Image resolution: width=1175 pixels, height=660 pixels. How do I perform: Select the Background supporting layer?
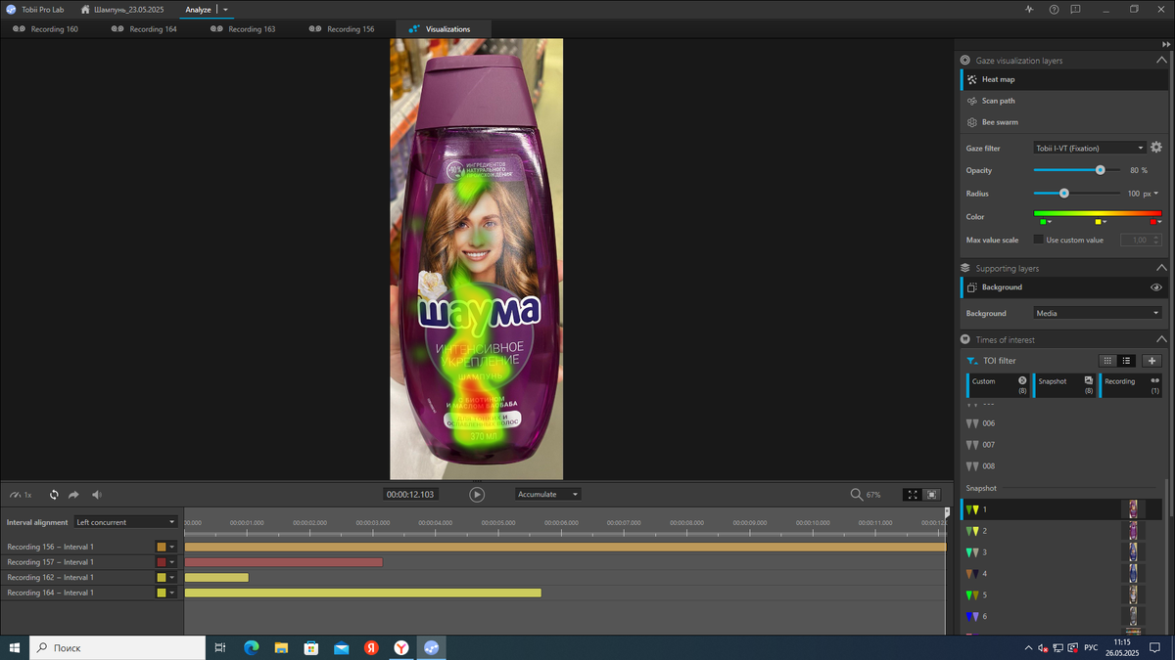point(1063,287)
